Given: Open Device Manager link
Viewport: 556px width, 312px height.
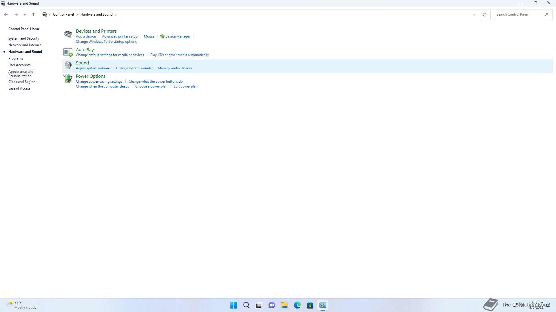Looking at the screenshot, I should tap(178, 36).
